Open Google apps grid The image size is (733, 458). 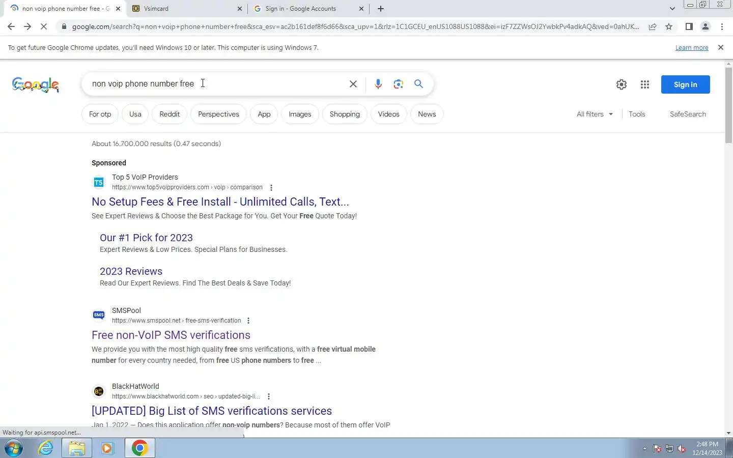tap(644, 84)
